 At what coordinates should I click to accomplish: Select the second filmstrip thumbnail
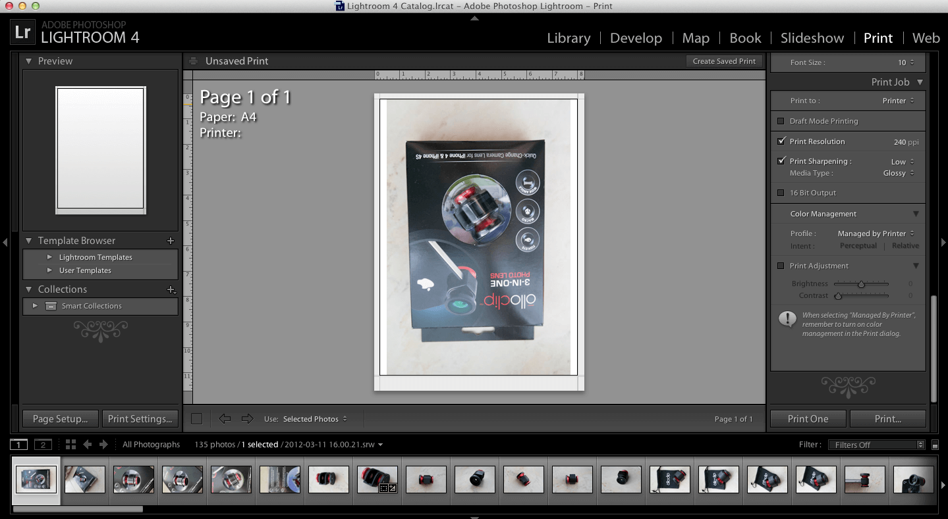coord(85,480)
